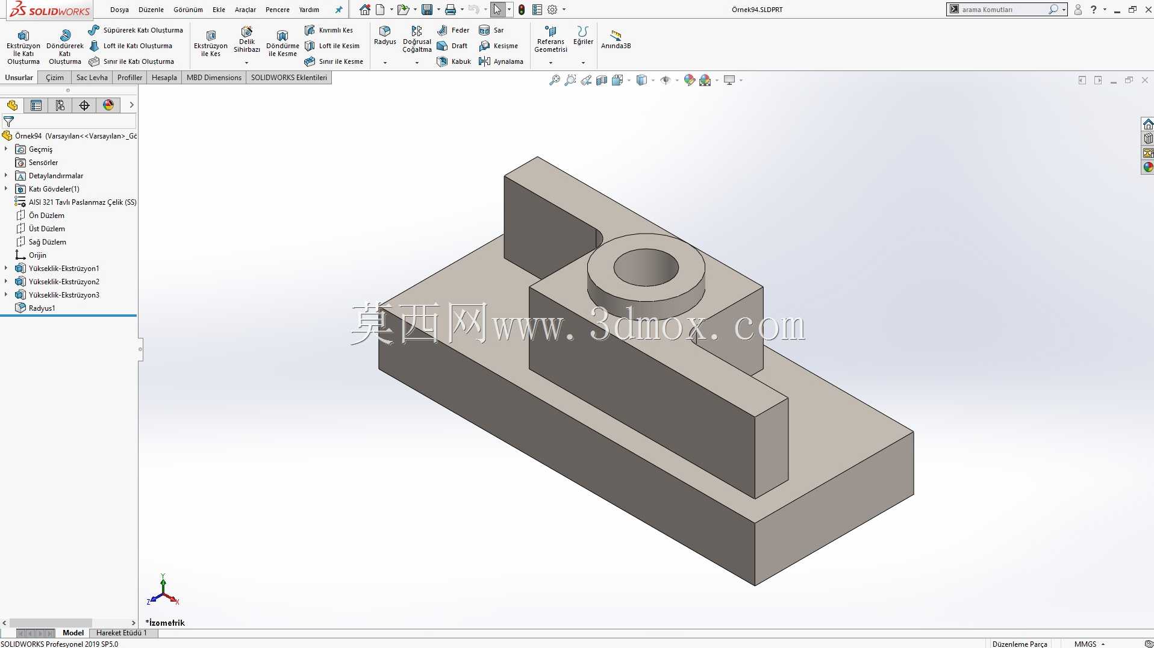Click the Save icon in top toolbar
The height and width of the screenshot is (648, 1154).
click(x=427, y=10)
